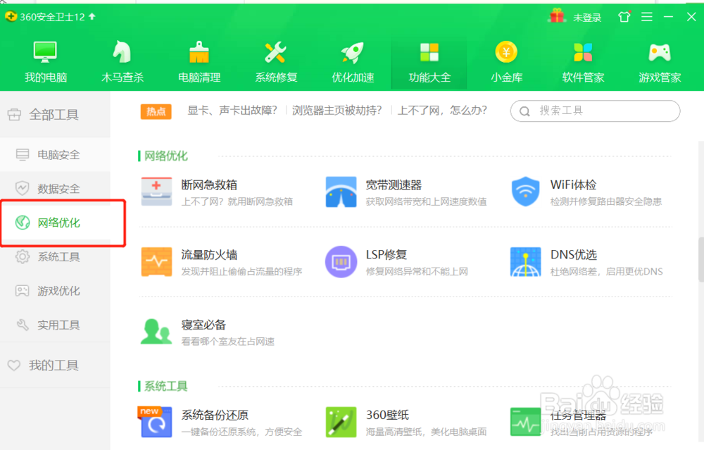Select 实用工具 category
The image size is (704, 450).
(x=55, y=325)
